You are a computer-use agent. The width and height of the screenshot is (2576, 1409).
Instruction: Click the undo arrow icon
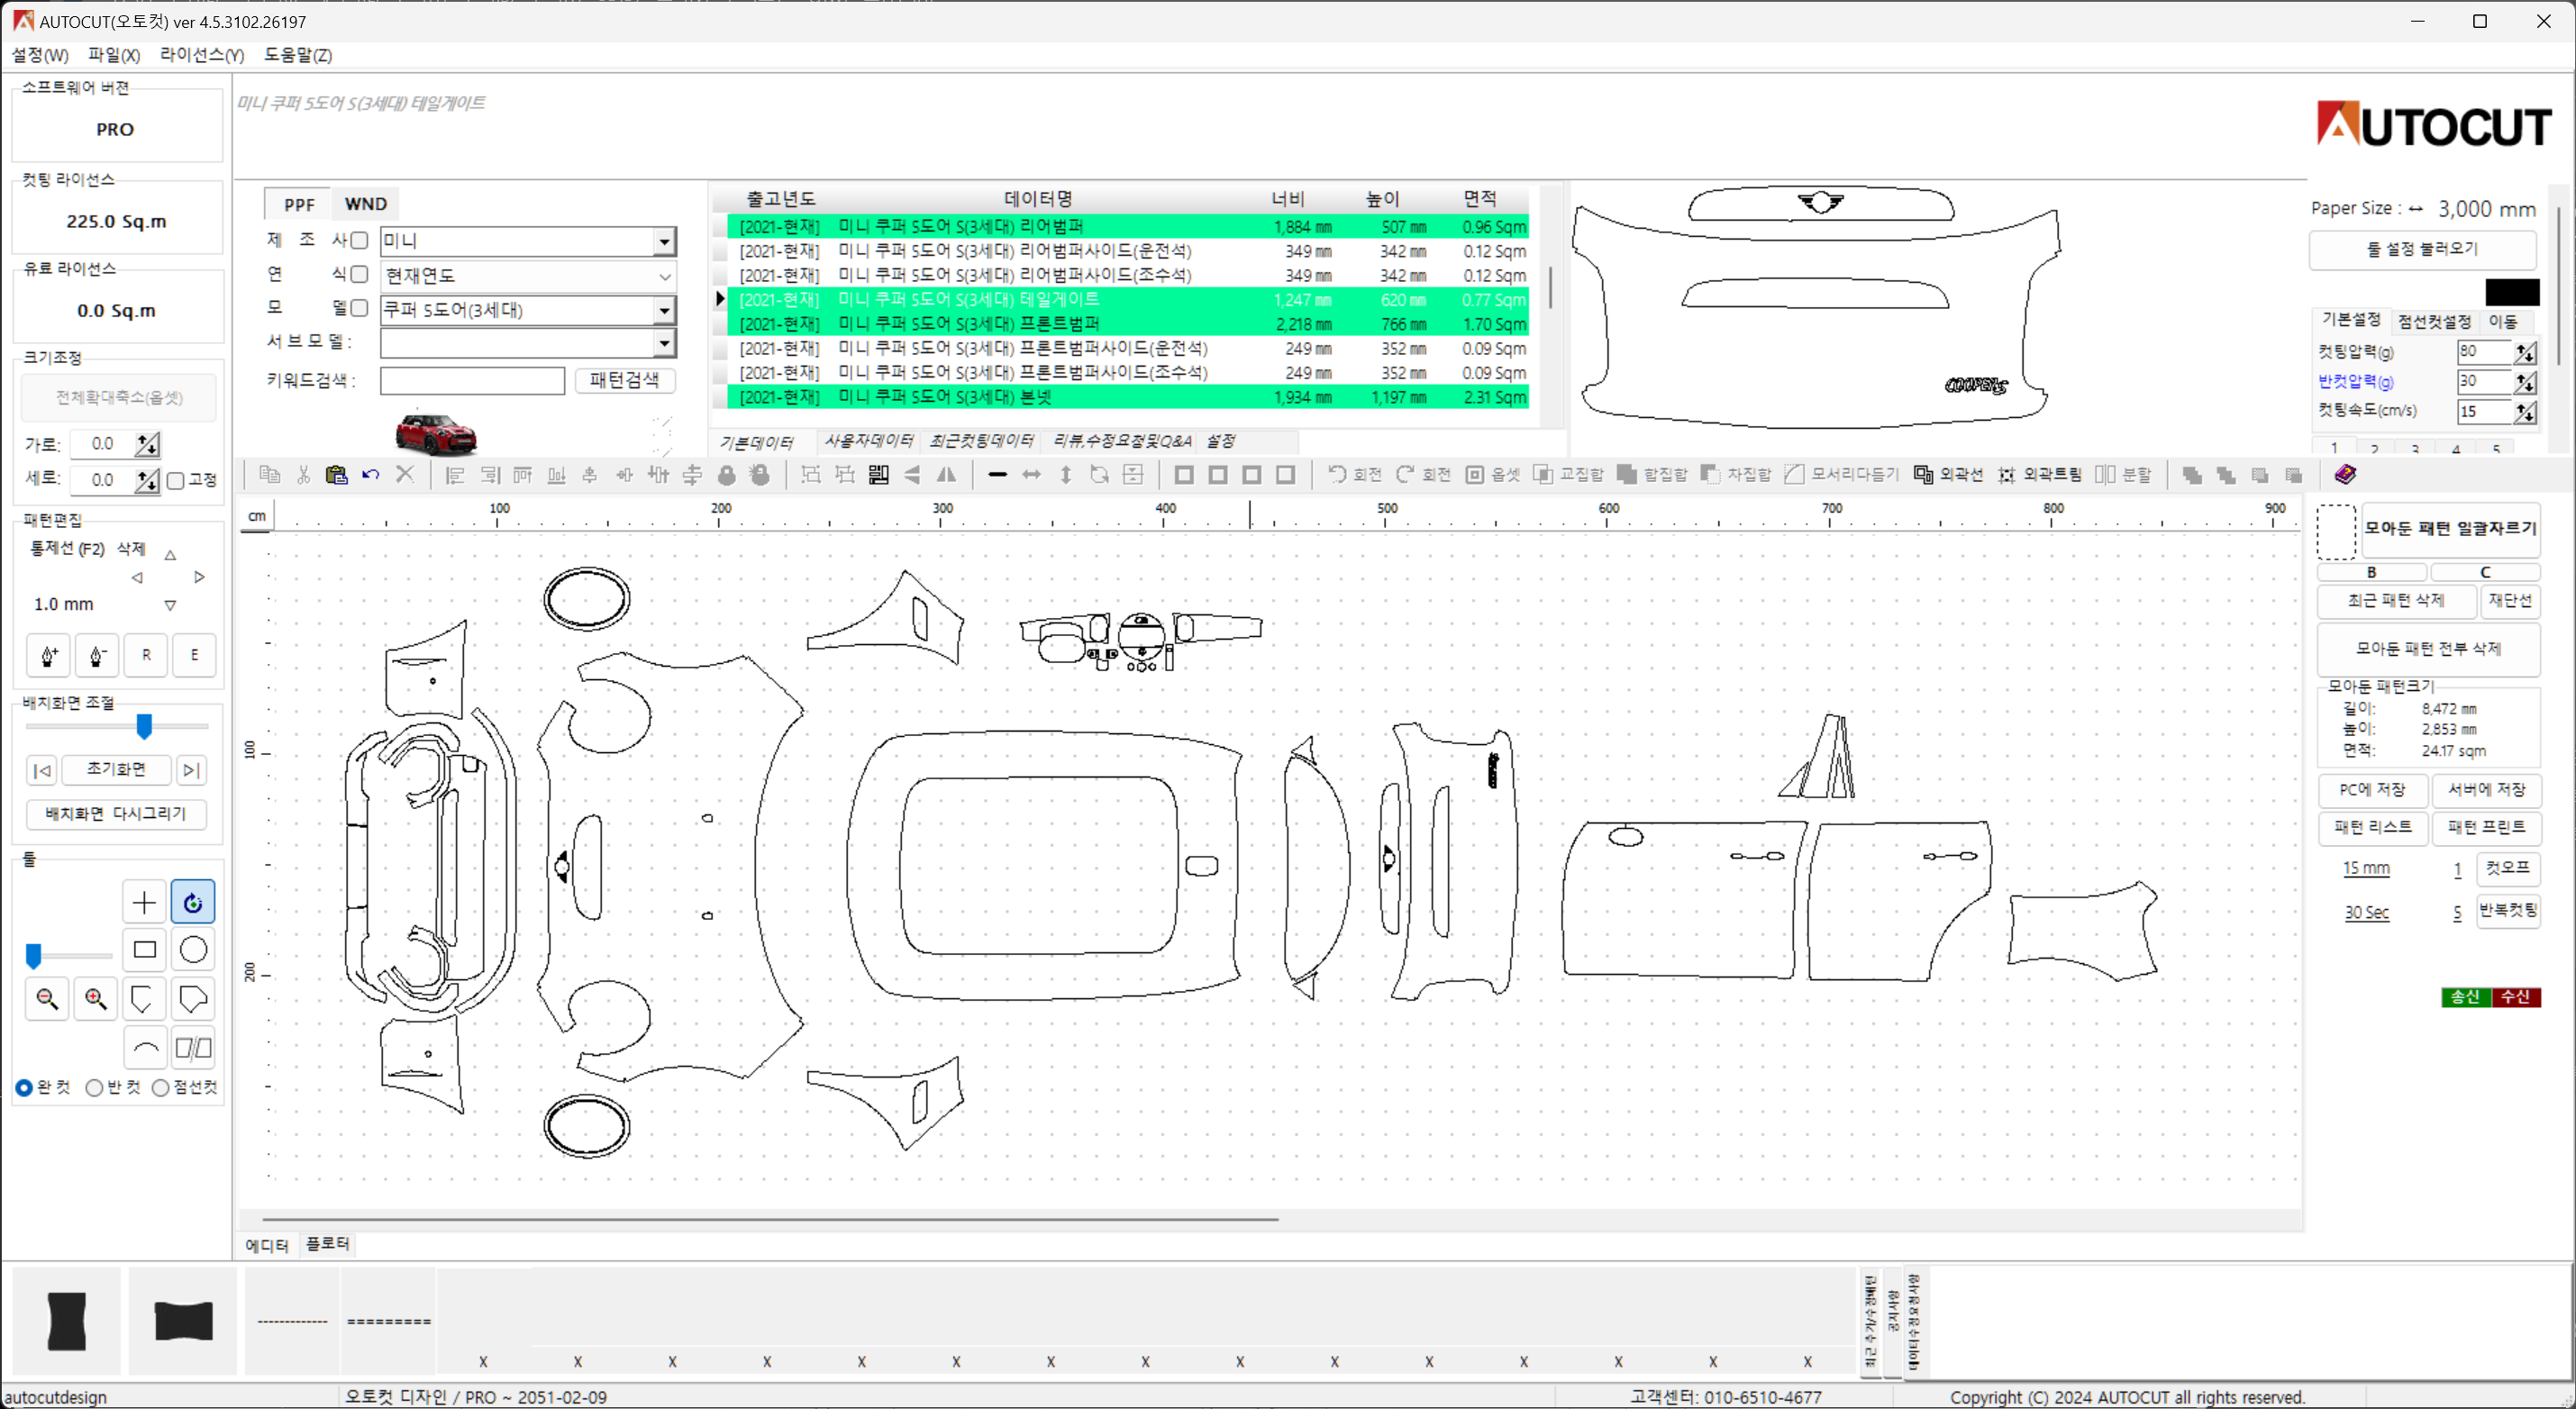coord(371,475)
